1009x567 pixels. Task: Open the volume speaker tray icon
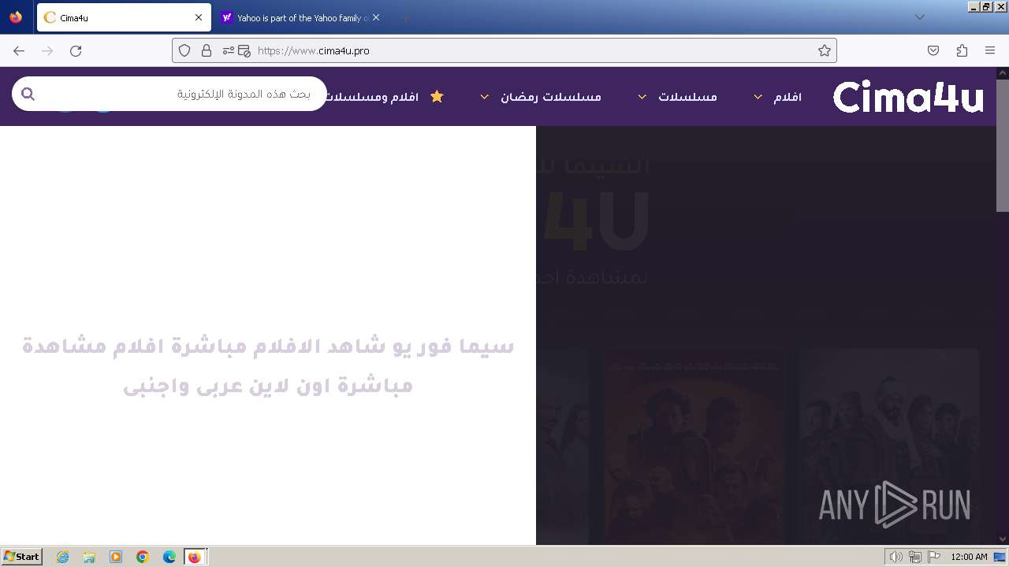click(895, 557)
